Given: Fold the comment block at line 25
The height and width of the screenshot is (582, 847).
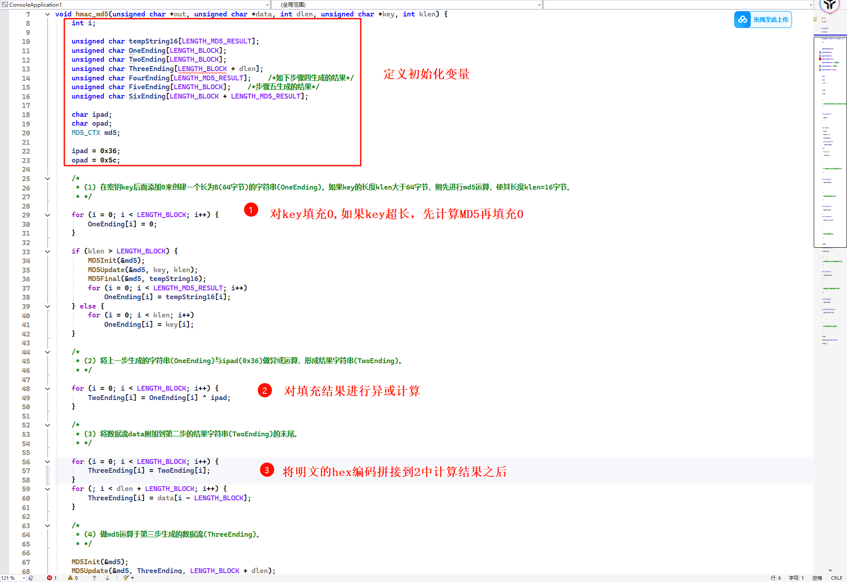Looking at the screenshot, I should (47, 178).
